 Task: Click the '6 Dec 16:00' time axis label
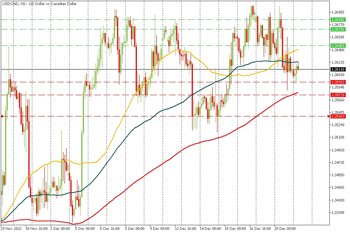click(110, 229)
